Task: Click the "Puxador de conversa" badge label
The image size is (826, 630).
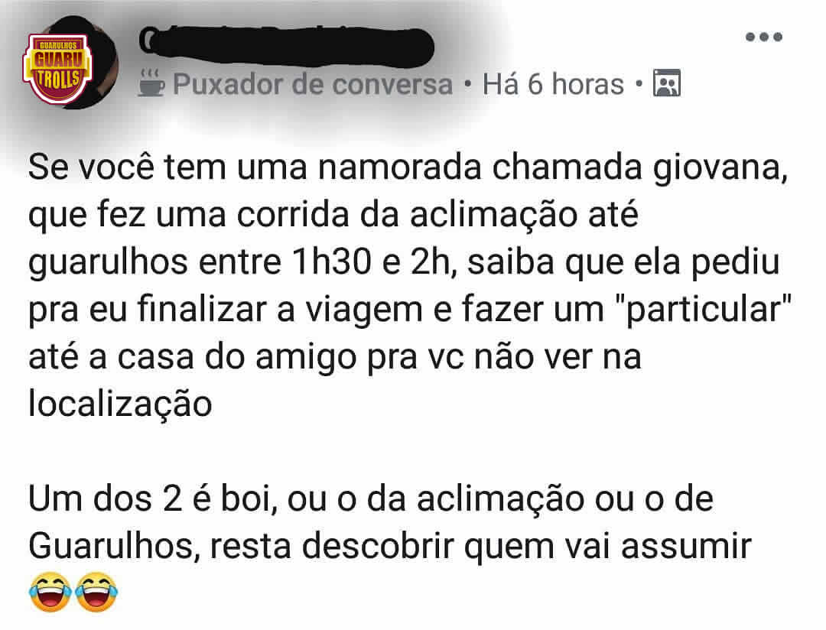Action: [313, 84]
